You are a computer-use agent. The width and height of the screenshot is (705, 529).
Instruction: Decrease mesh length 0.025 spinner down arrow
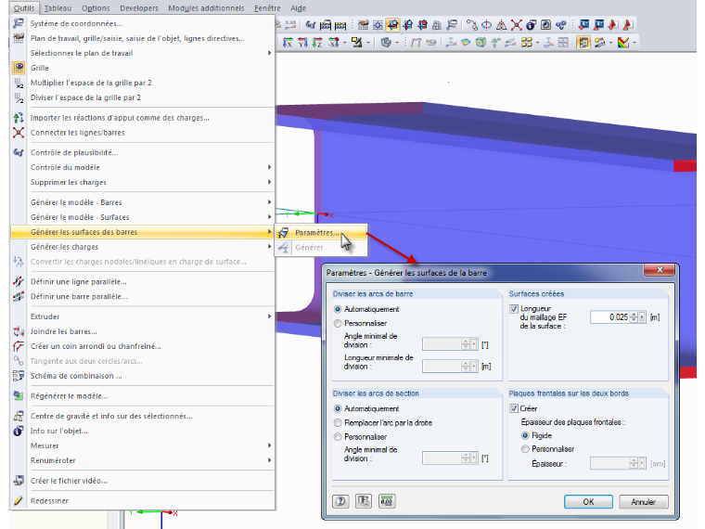coord(634,320)
